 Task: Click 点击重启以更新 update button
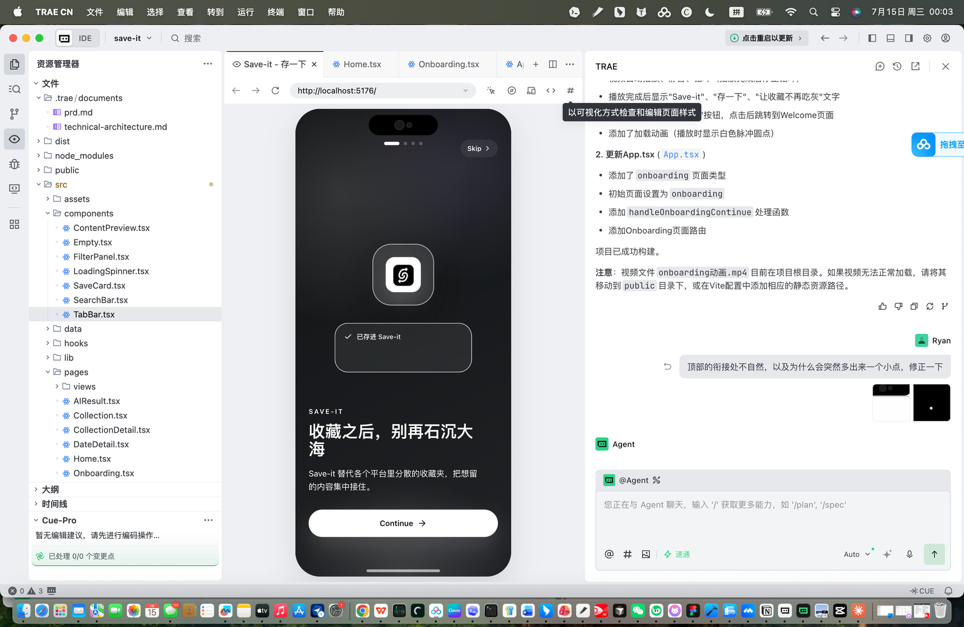767,38
